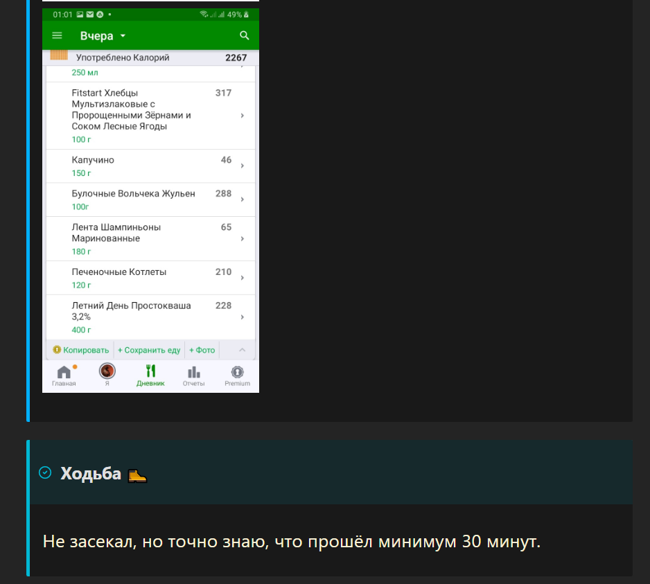This screenshot has width=650, height=584.
Task: Toggle the Ходьба checkmark circle
Action: 45,472
